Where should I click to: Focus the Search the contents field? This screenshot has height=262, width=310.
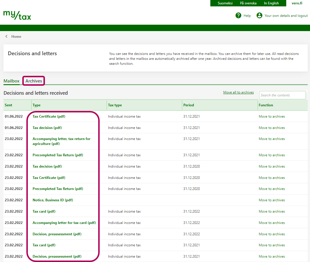pyautogui.click(x=282, y=95)
